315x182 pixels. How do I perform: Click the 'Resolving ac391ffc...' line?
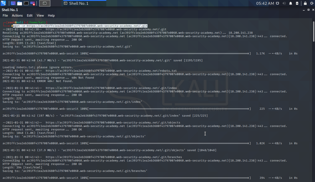(128, 33)
